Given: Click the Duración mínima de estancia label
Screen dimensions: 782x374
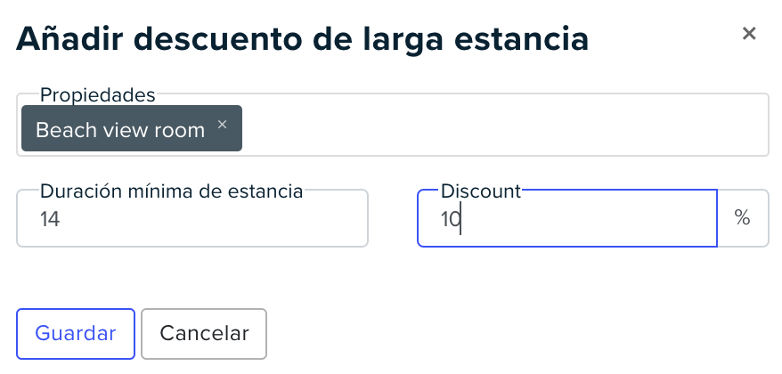Looking at the screenshot, I should tap(171, 191).
